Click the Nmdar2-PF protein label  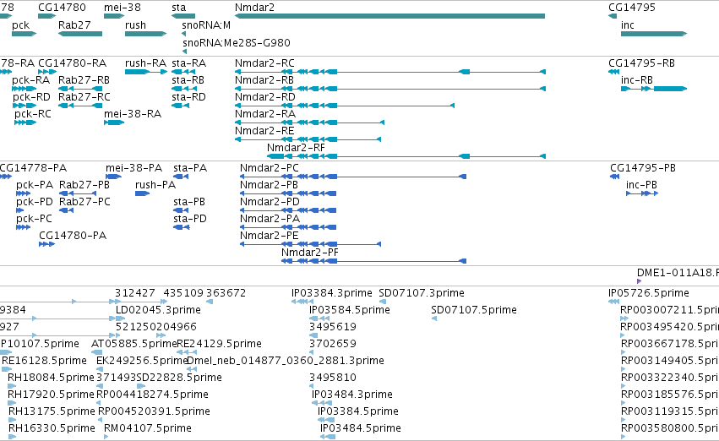click(x=310, y=253)
